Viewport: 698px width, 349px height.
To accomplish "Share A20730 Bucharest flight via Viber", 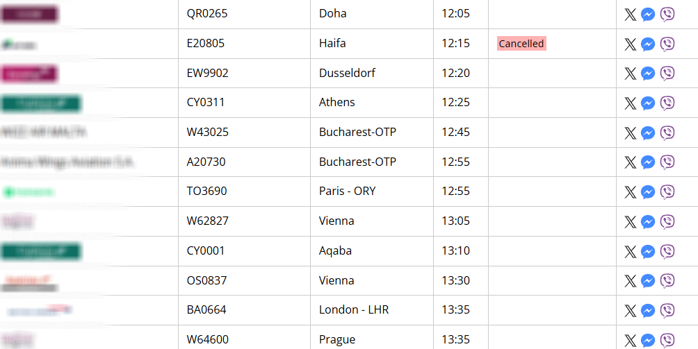I will tap(667, 162).
